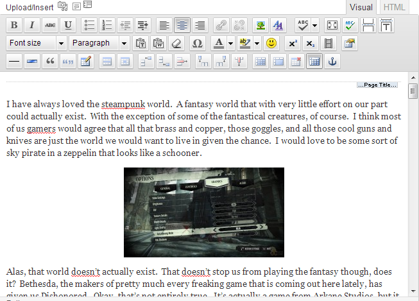Click the outdent button
Viewport: 419px width, 301px height.
(x=125, y=25)
